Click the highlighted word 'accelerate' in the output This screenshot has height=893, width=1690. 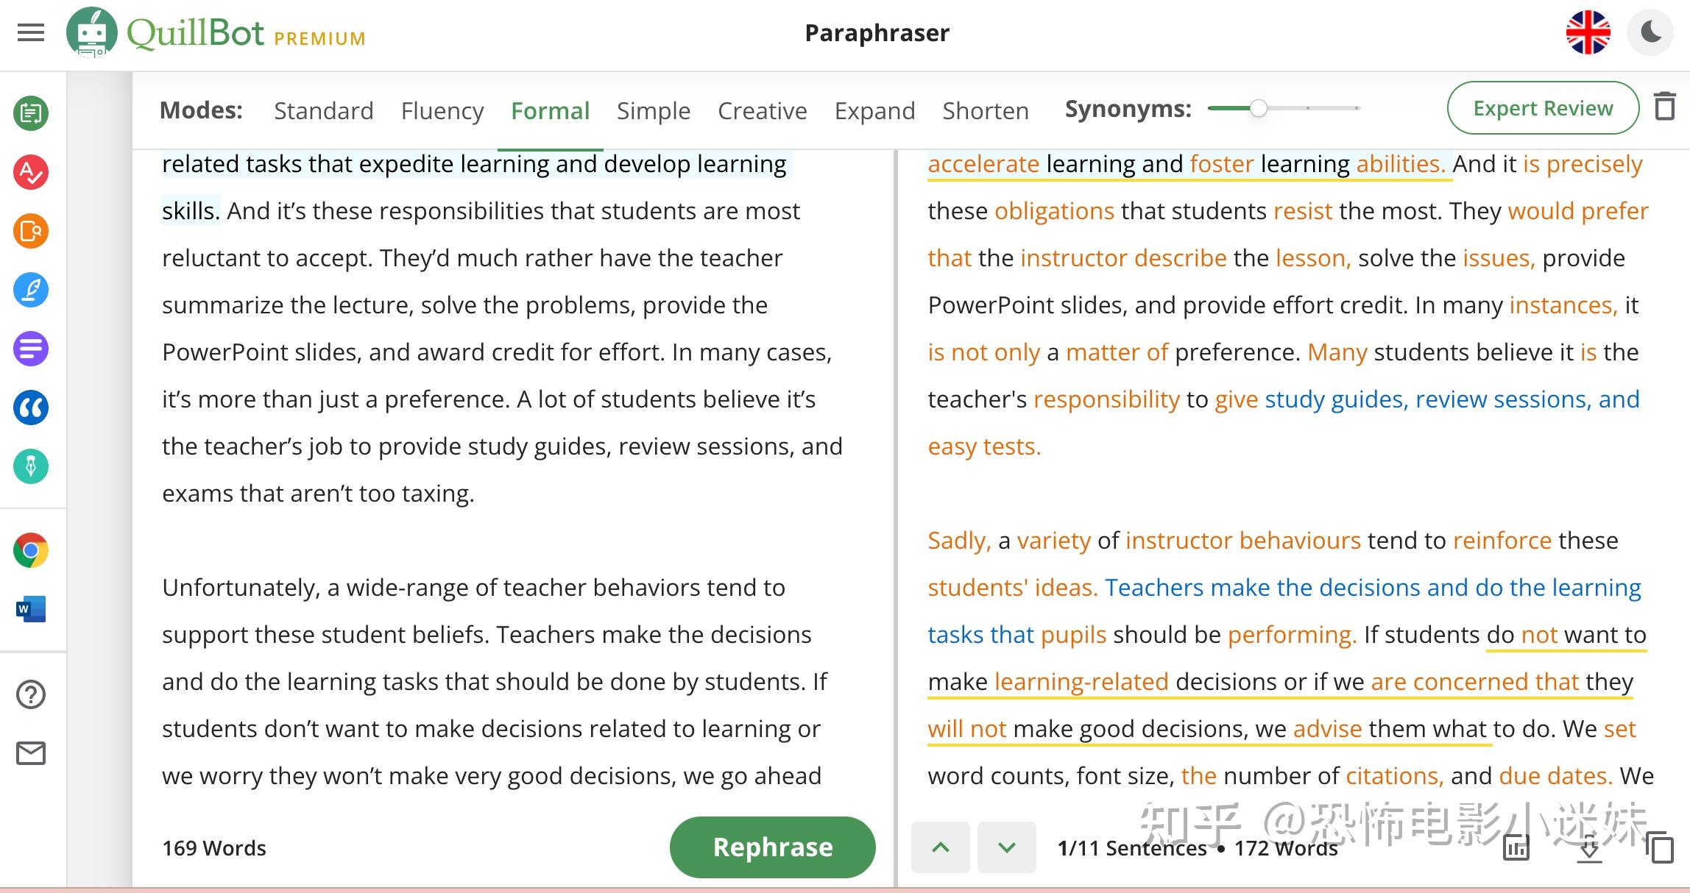tap(983, 164)
